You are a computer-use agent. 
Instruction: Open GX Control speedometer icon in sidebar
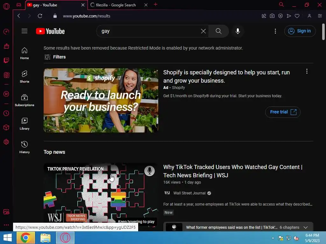[x=6, y=31]
